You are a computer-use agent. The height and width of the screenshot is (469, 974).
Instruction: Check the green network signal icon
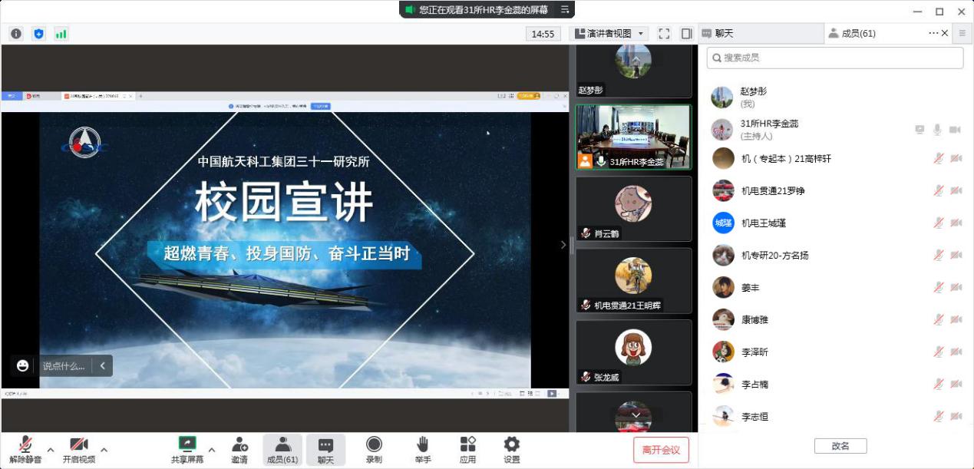tap(61, 34)
